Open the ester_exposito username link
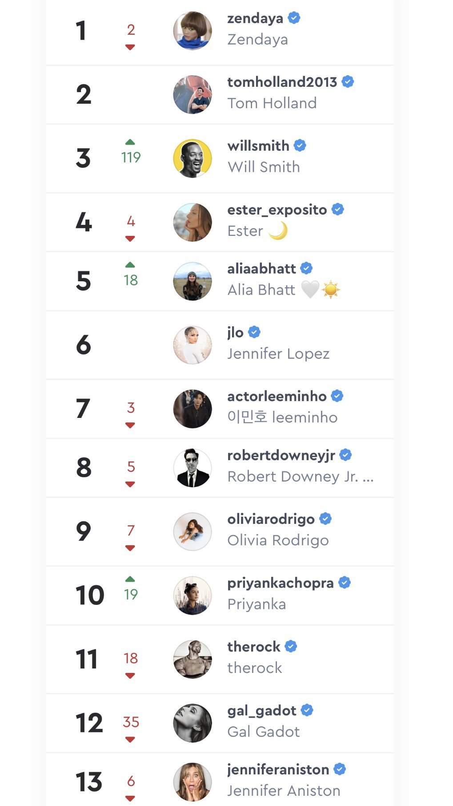 277,210
